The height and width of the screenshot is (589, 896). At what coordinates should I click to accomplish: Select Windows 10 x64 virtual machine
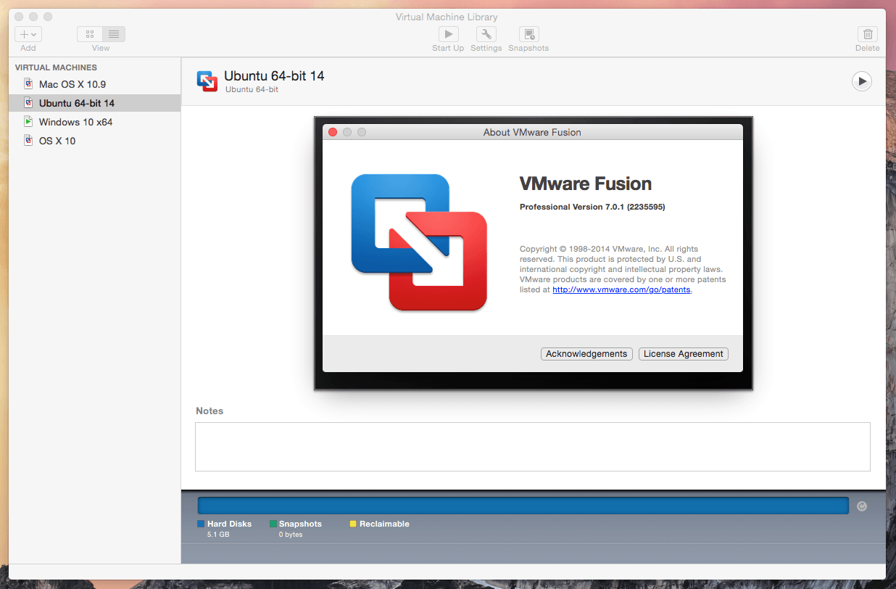95,122
